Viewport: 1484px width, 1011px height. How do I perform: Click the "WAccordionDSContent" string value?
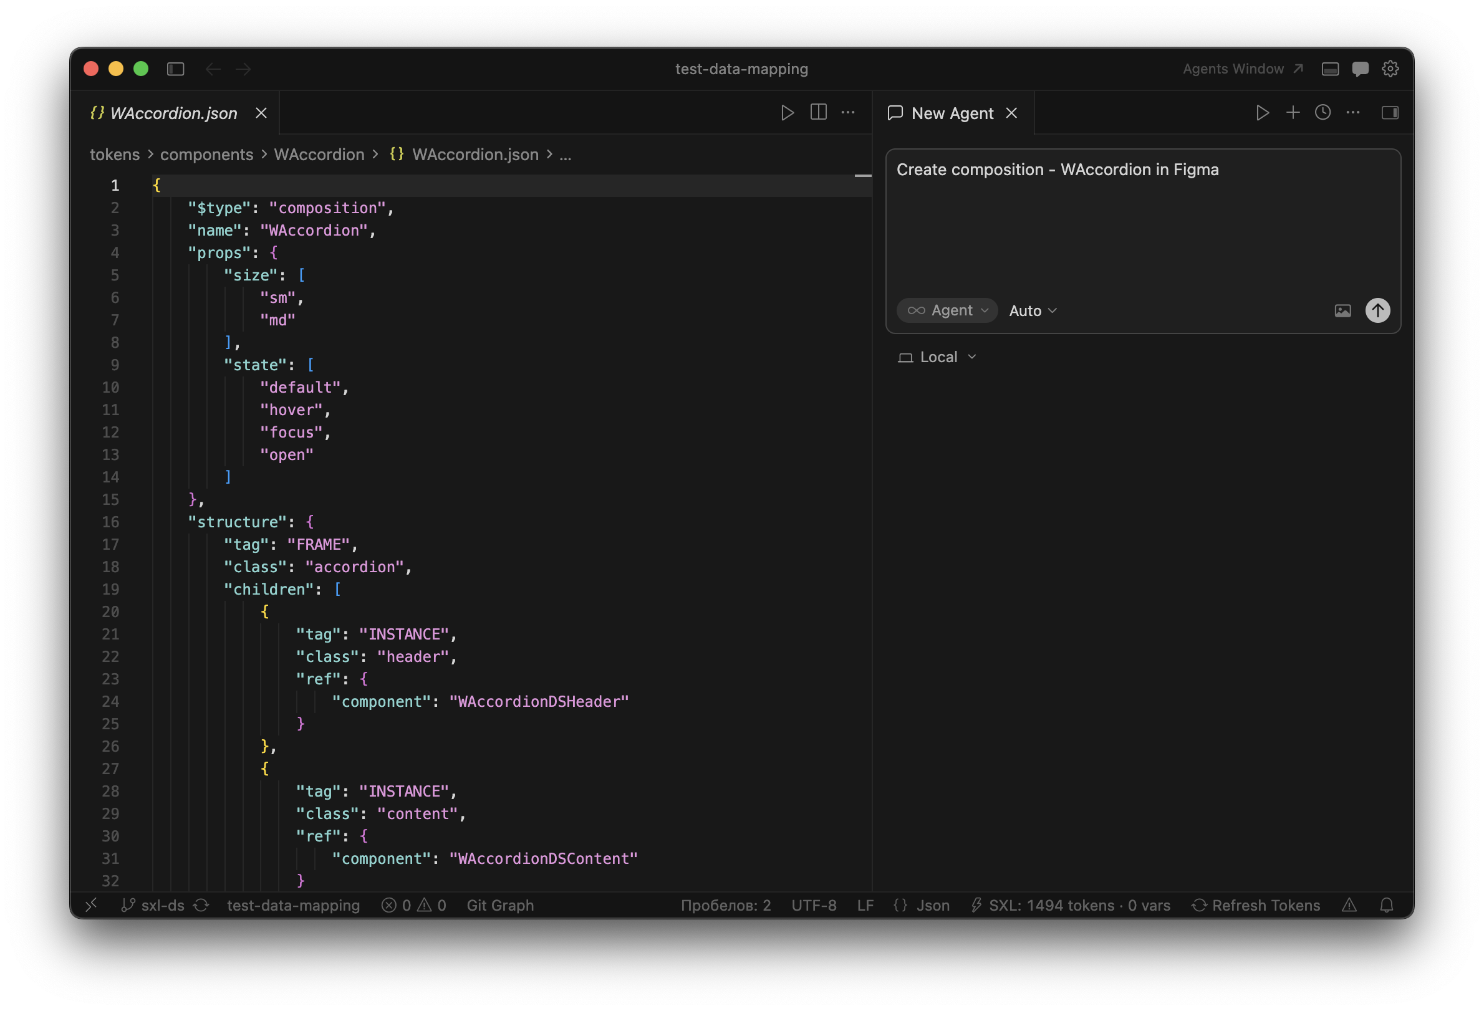(544, 858)
